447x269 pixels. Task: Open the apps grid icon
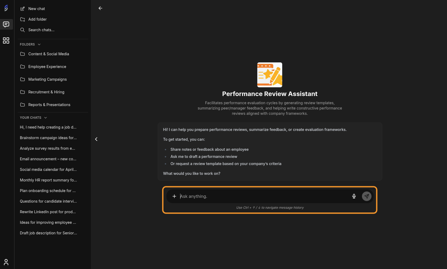[6, 40]
